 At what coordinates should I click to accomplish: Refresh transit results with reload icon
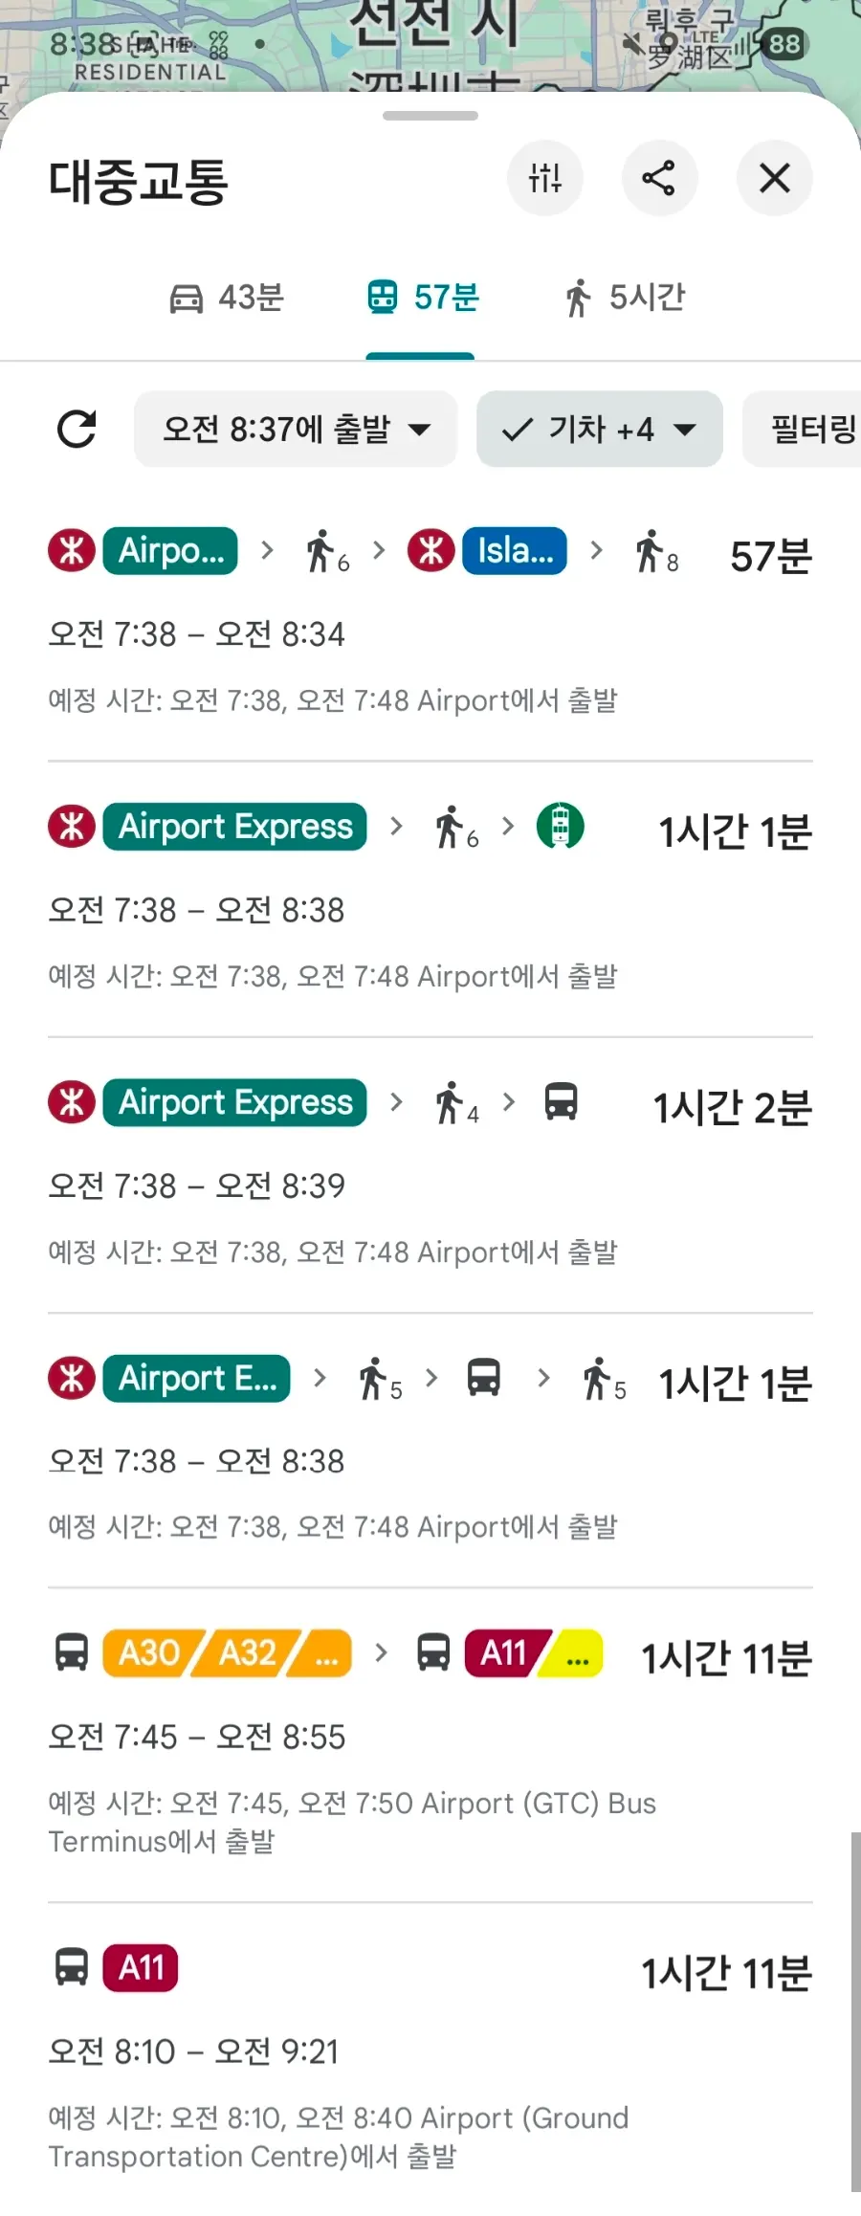coord(77,429)
